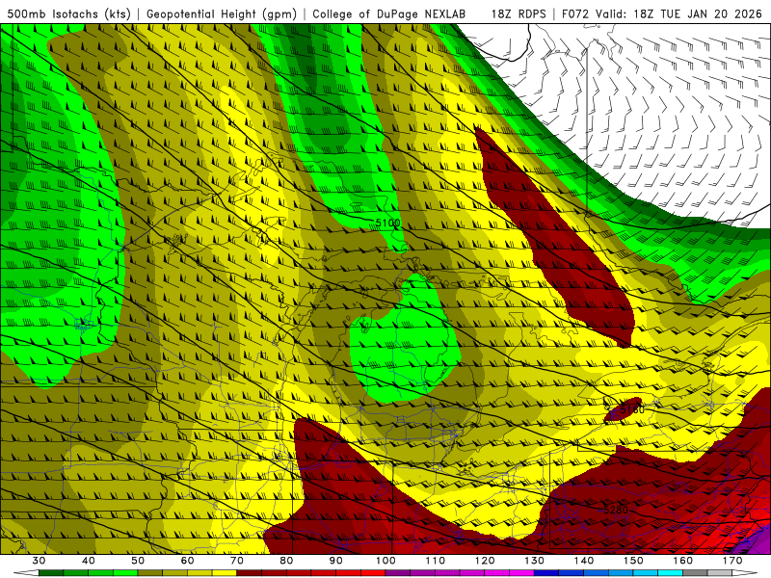This screenshot has width=771, height=578.
Task: Click 'College of DuPage NEXLAB' header text
Action: coord(389,13)
